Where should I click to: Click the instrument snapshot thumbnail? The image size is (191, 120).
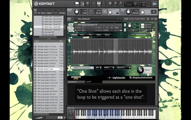71,29
